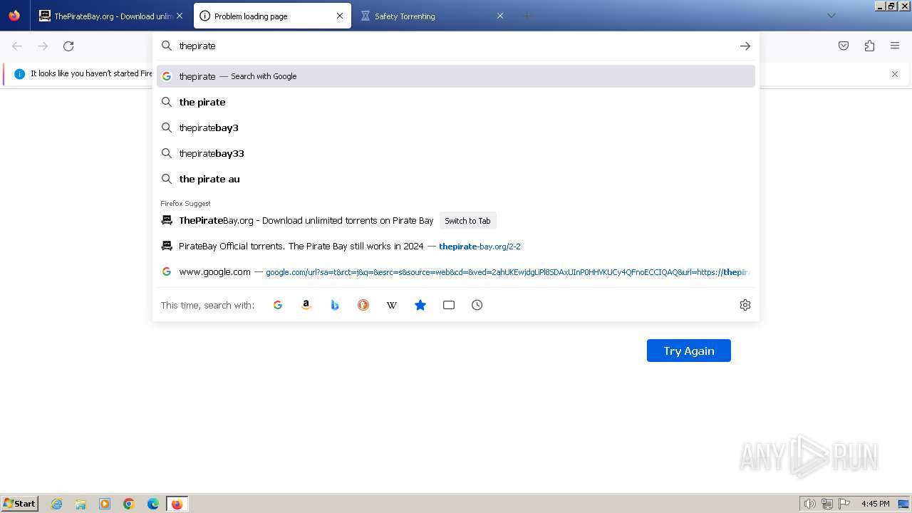912x513 pixels.
Task: Click Firefox taskbar button
Action: point(177,504)
